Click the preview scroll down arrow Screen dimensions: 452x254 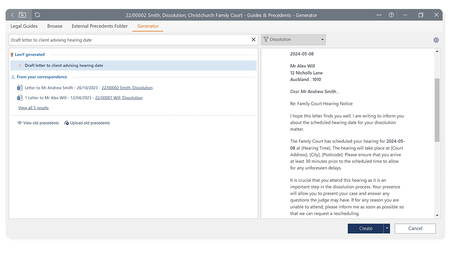click(x=437, y=215)
